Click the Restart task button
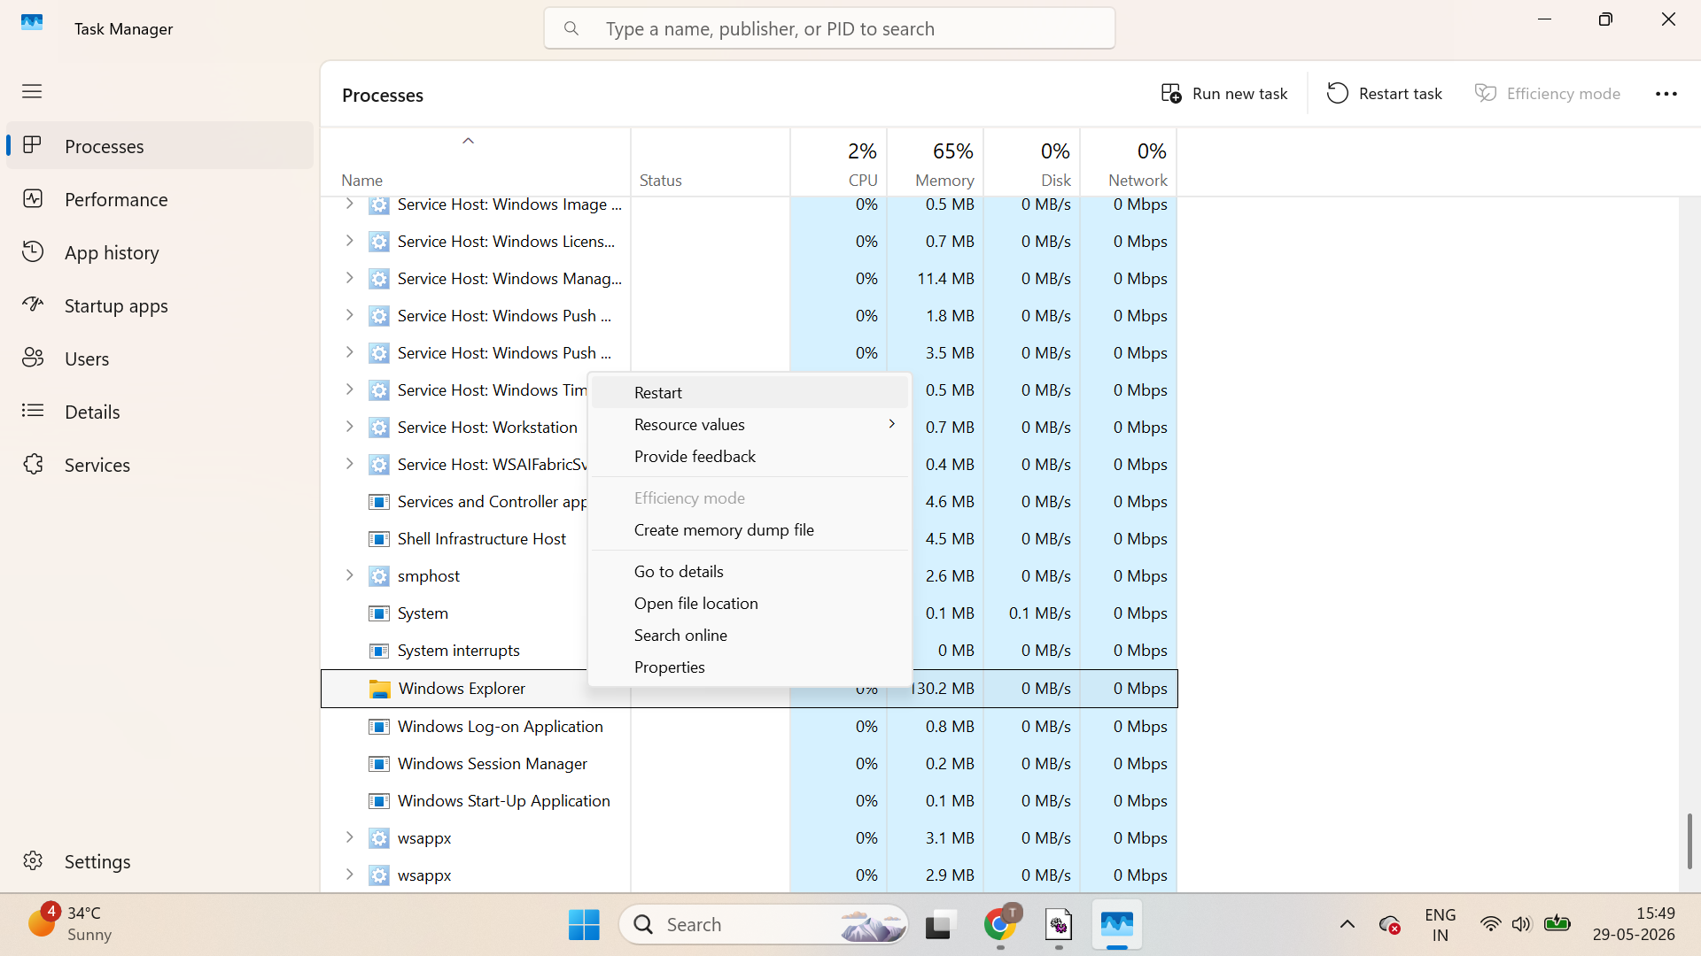The width and height of the screenshot is (1701, 956). (1384, 93)
